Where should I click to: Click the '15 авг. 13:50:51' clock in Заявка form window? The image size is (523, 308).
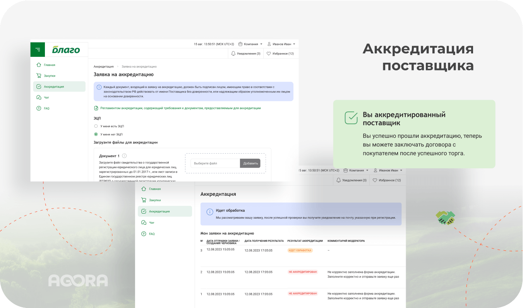coord(214,44)
